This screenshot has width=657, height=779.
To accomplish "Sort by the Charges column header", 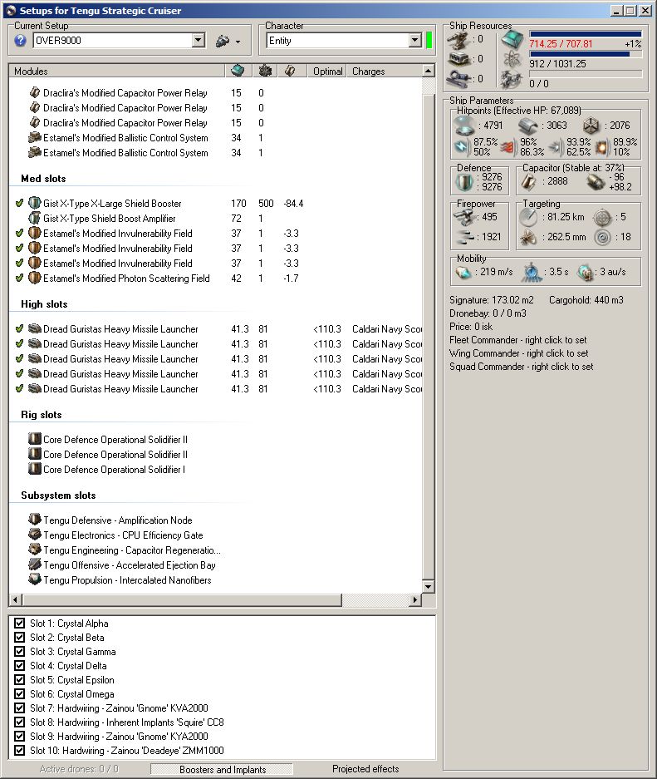I will point(384,71).
